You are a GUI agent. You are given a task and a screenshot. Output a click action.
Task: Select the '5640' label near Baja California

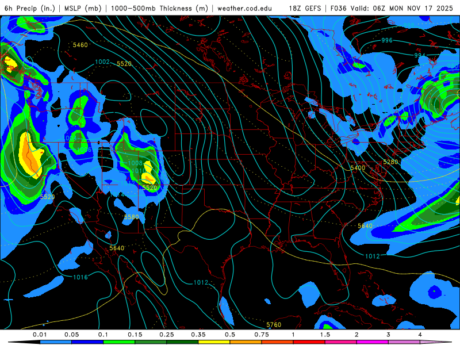click(x=117, y=248)
